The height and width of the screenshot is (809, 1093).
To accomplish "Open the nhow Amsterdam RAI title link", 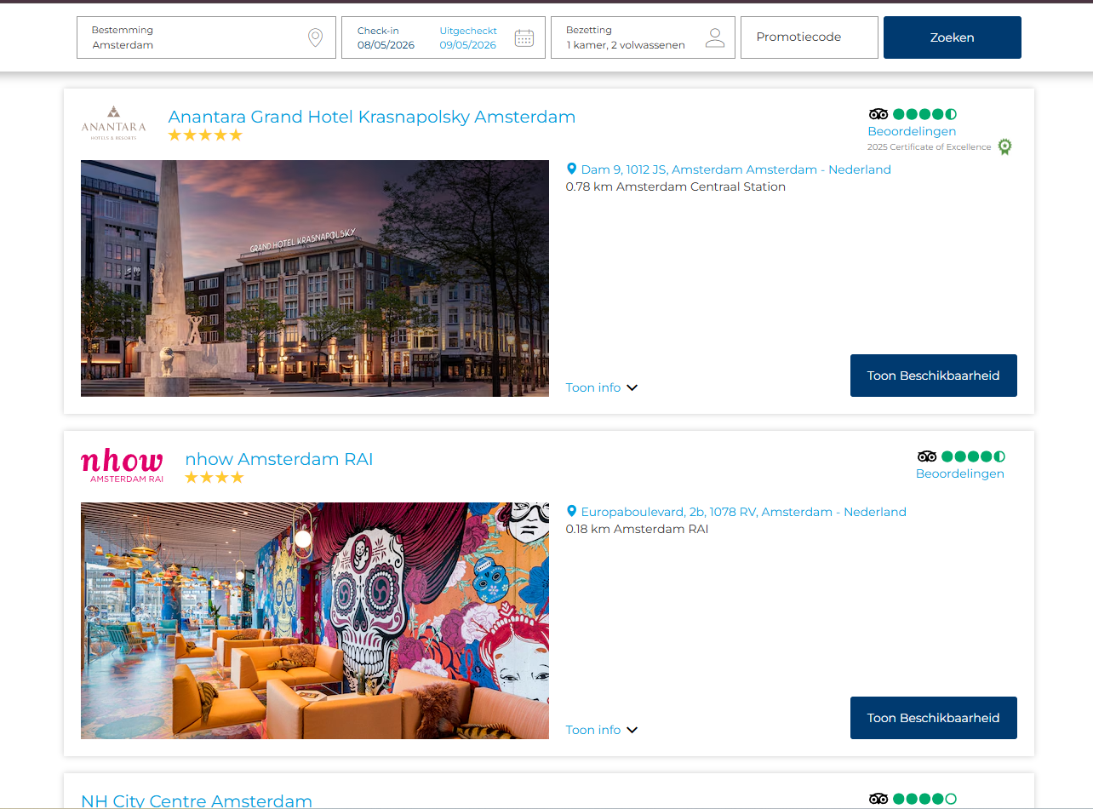I will [x=279, y=459].
